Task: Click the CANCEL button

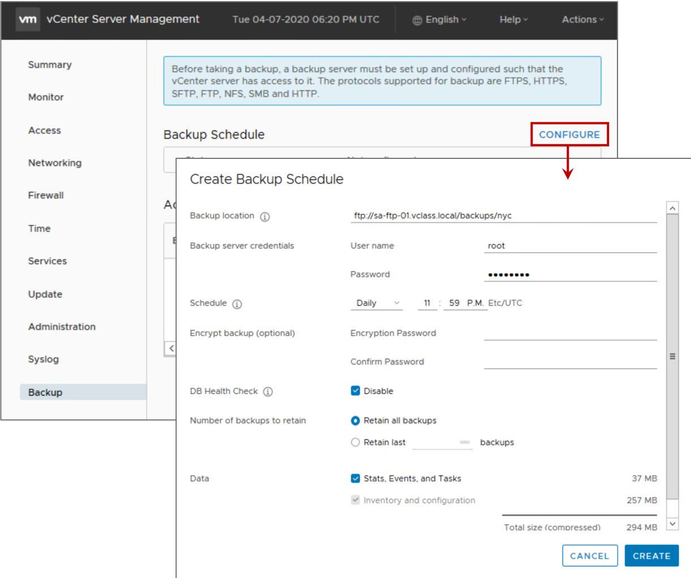Action: (590, 556)
